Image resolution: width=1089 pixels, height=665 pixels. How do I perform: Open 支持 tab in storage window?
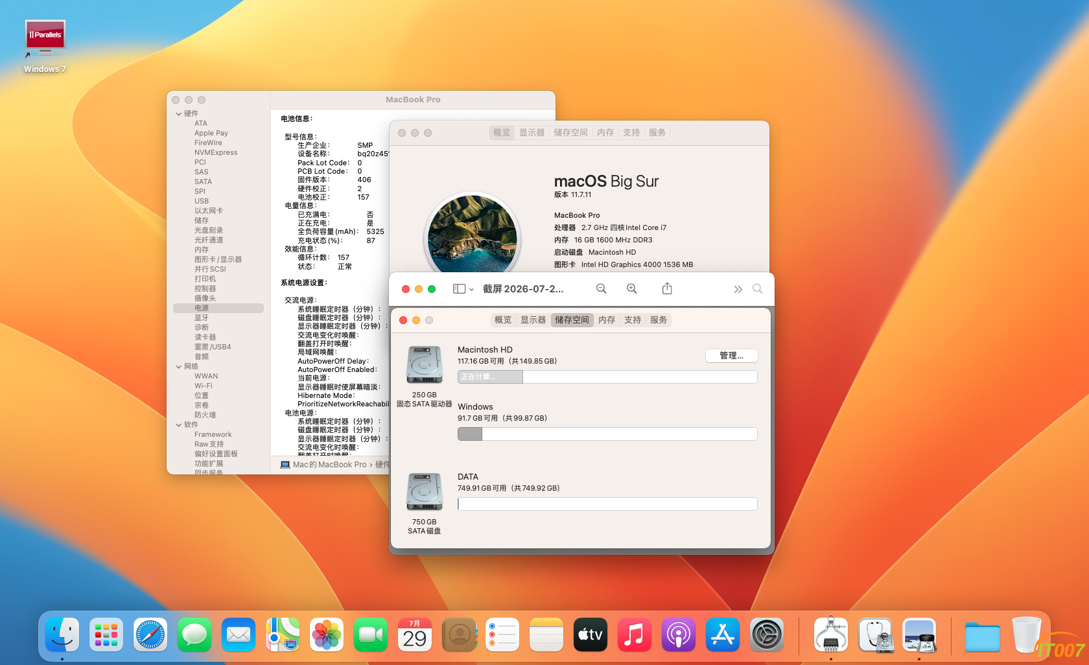pos(633,320)
